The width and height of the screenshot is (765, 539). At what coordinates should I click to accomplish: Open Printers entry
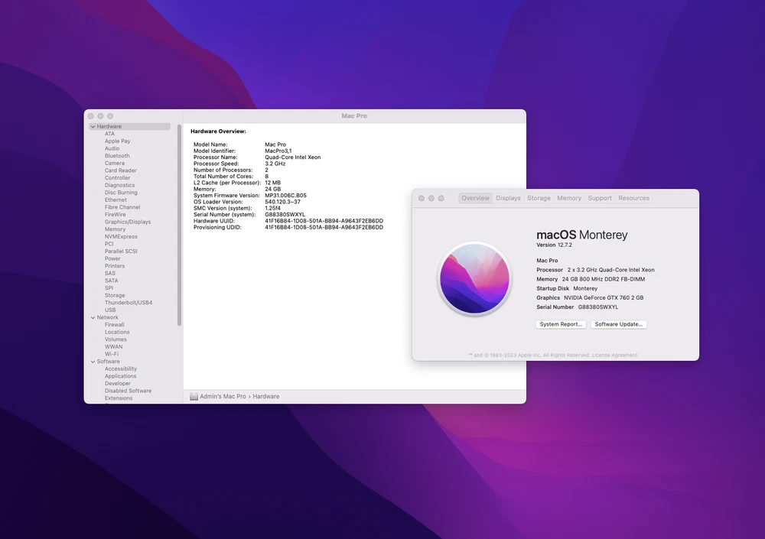pos(115,266)
